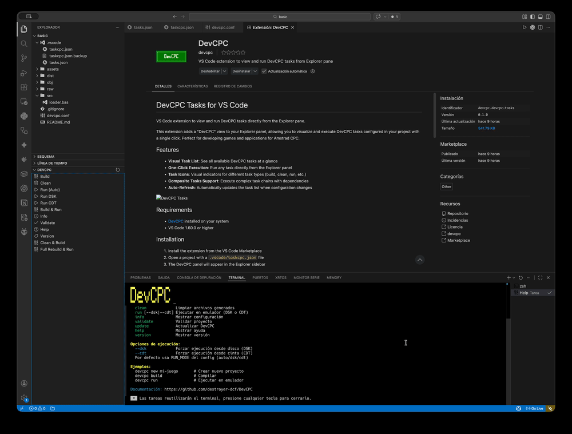Create a new terminal with plus icon
The height and width of the screenshot is (434, 572).
click(x=509, y=277)
